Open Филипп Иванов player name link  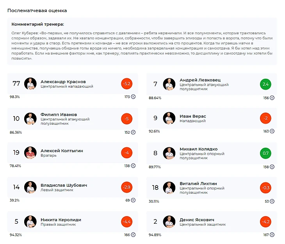click(x=59, y=115)
